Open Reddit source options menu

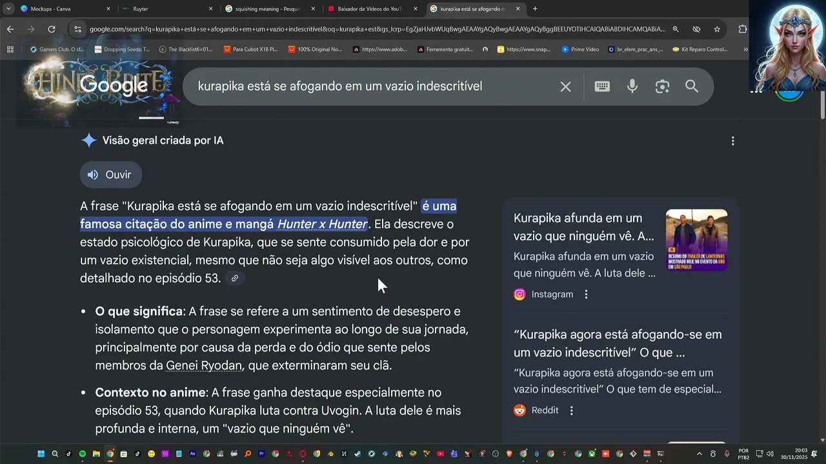click(571, 411)
